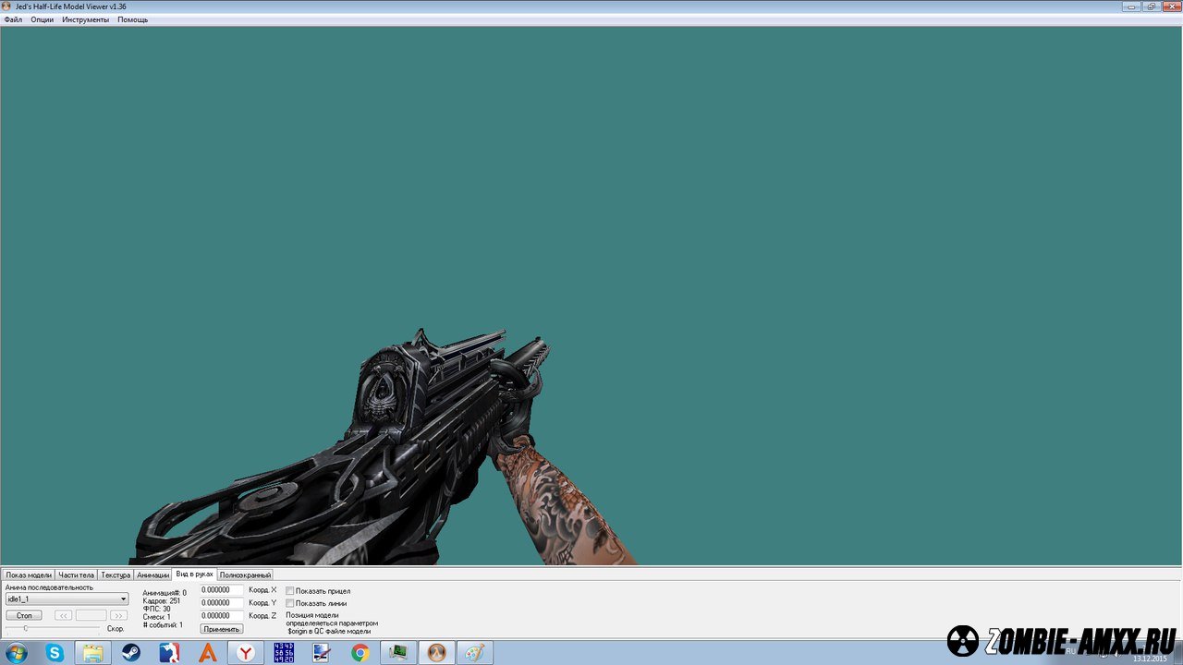1183x665 pixels.
Task: Open Yandex browser from the taskbar
Action: point(246,653)
